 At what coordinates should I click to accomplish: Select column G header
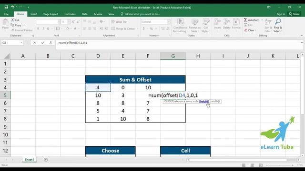pyautogui.click(x=173, y=56)
